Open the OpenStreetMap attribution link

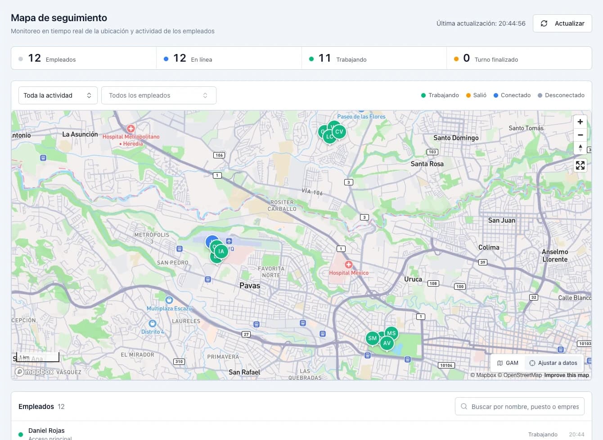pos(520,375)
